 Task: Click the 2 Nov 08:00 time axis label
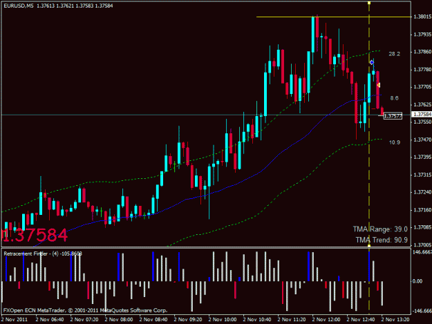[x=119, y=320]
